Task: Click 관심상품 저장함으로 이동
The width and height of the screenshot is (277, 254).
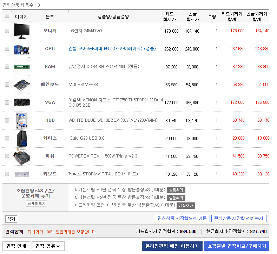Action: coord(182,218)
